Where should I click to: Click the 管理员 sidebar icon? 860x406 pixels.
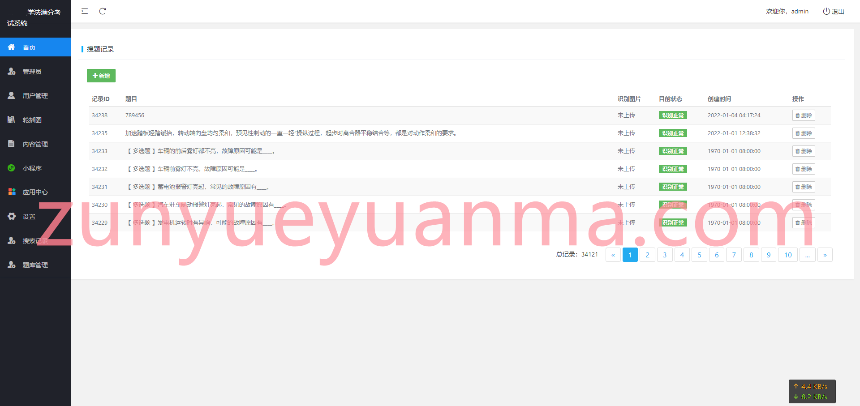pos(12,71)
